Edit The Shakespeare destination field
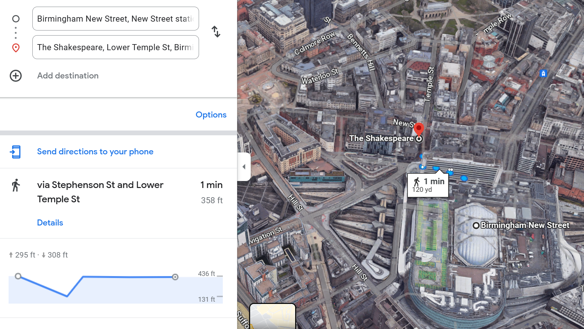 [116, 47]
